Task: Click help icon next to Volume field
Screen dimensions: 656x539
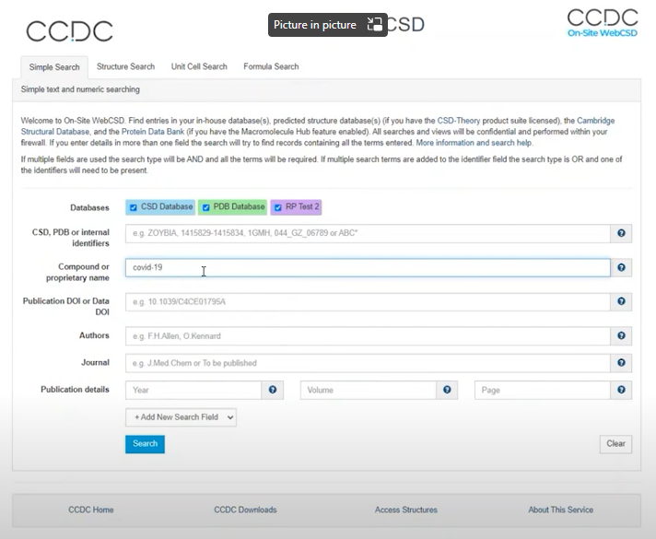Action: coord(448,391)
